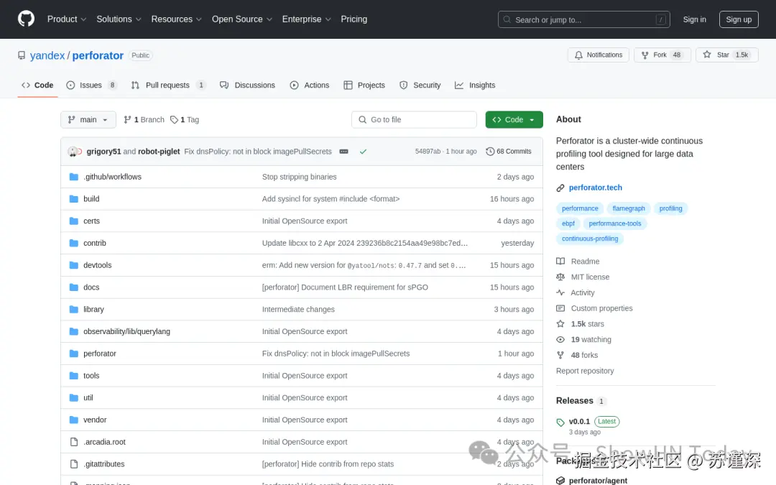Open the tools folder
This screenshot has width=776, height=485.
pyautogui.click(x=91, y=376)
